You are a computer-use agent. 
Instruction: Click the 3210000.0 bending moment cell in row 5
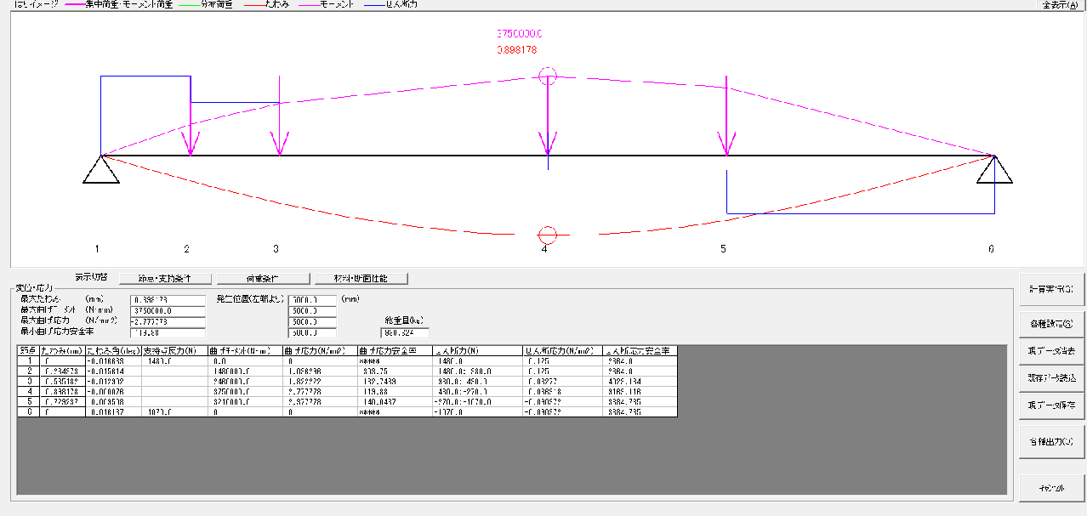[x=247, y=401]
